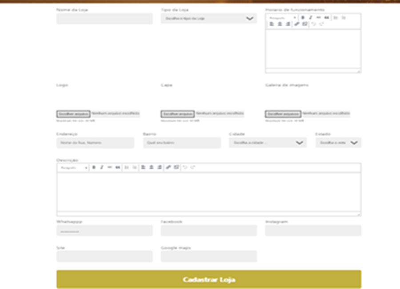Viewport: 400px width, 289px height.
Task: Center align text in the Descrição editor
Action: point(151,167)
